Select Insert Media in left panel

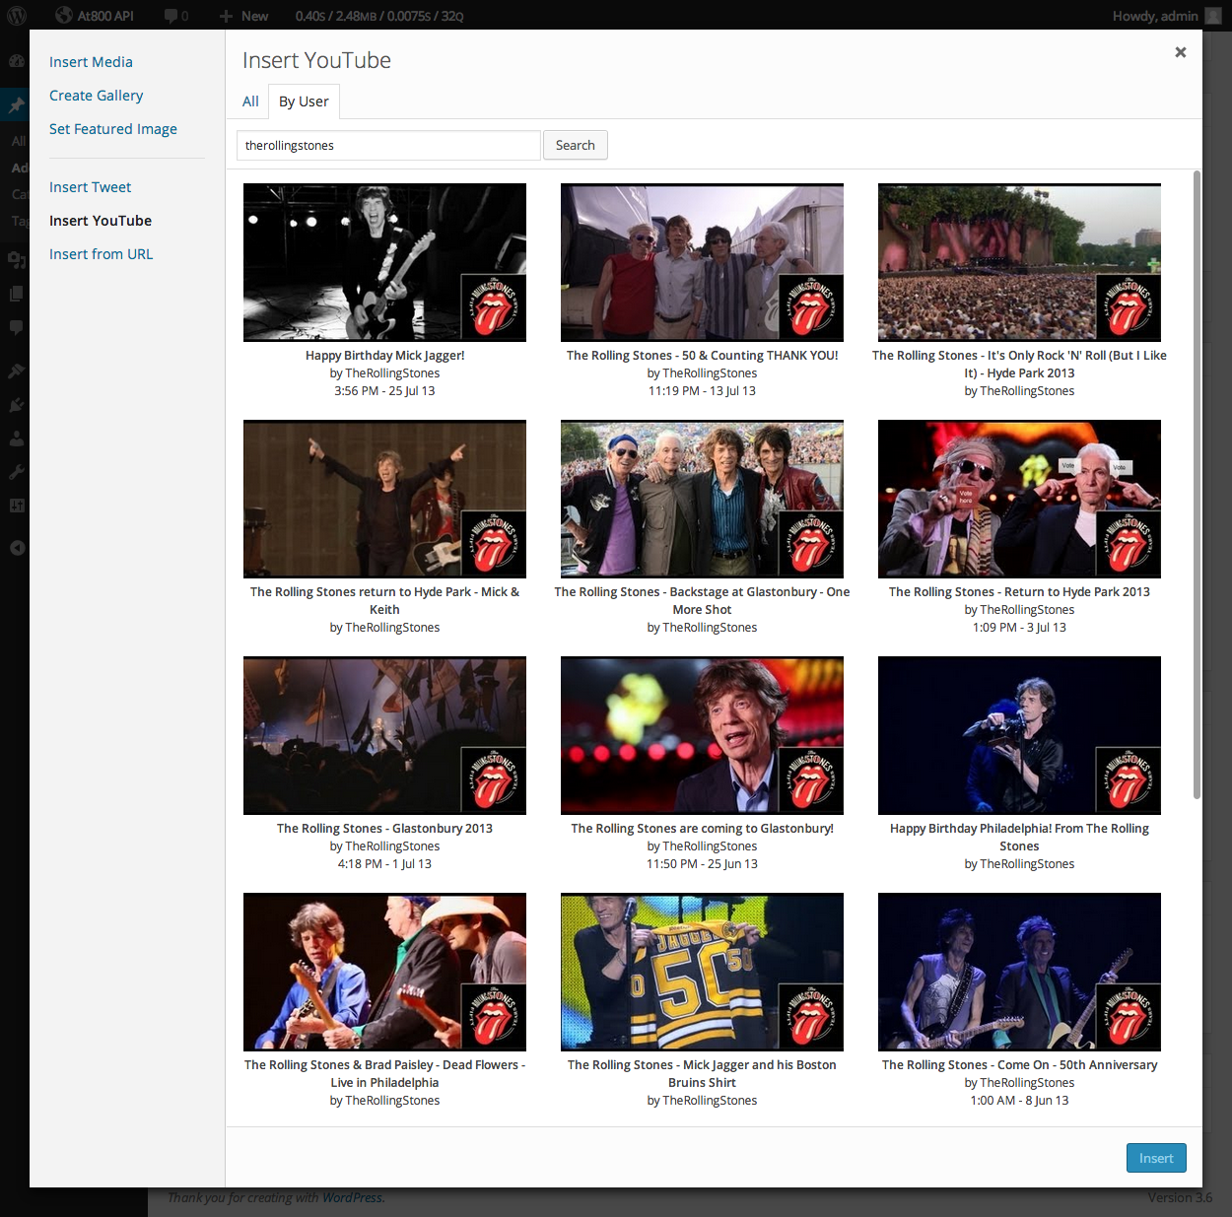[91, 62]
